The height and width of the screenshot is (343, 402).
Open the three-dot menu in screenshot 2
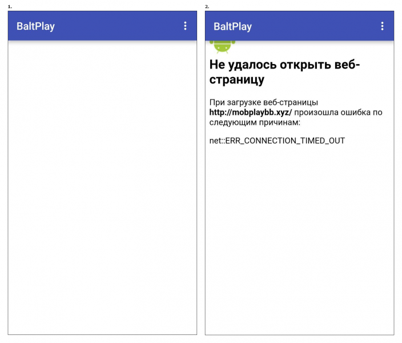382,26
